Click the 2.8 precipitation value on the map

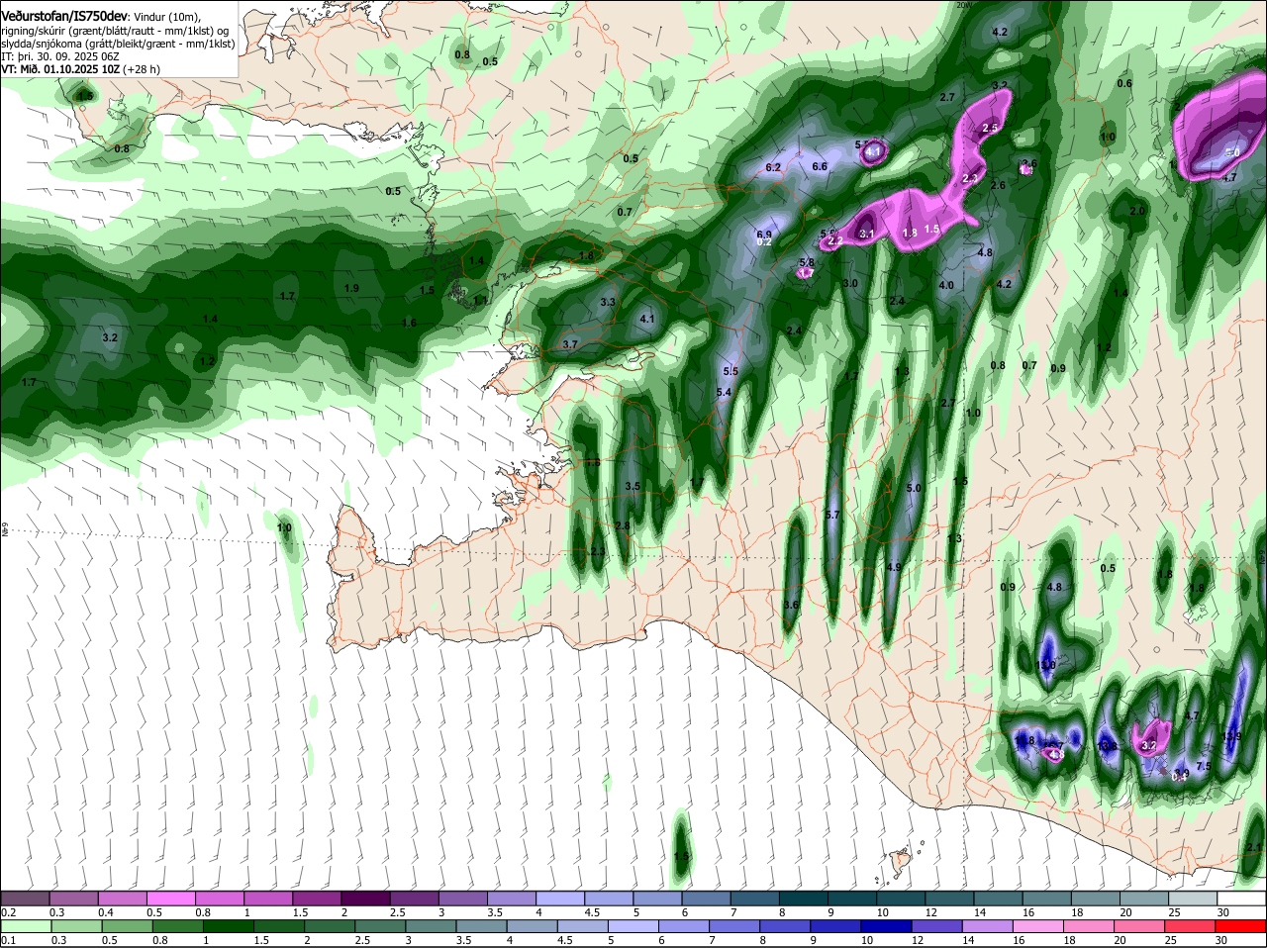(x=623, y=525)
